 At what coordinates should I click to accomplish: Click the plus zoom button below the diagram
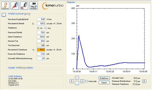pyautogui.click(x=77, y=78)
